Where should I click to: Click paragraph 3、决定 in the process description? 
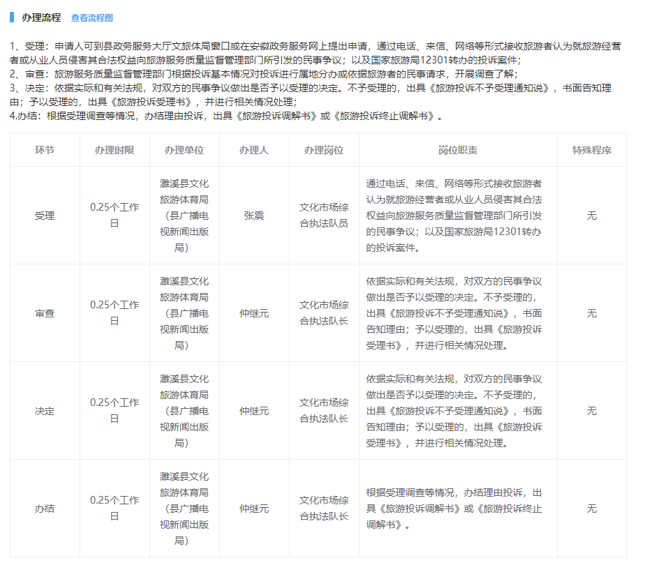(311, 95)
